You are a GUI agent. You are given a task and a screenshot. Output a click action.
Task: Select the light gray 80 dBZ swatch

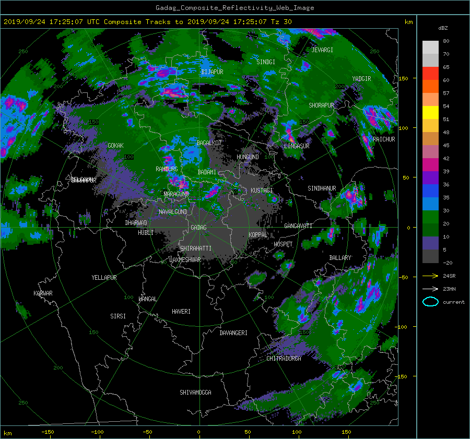point(430,47)
